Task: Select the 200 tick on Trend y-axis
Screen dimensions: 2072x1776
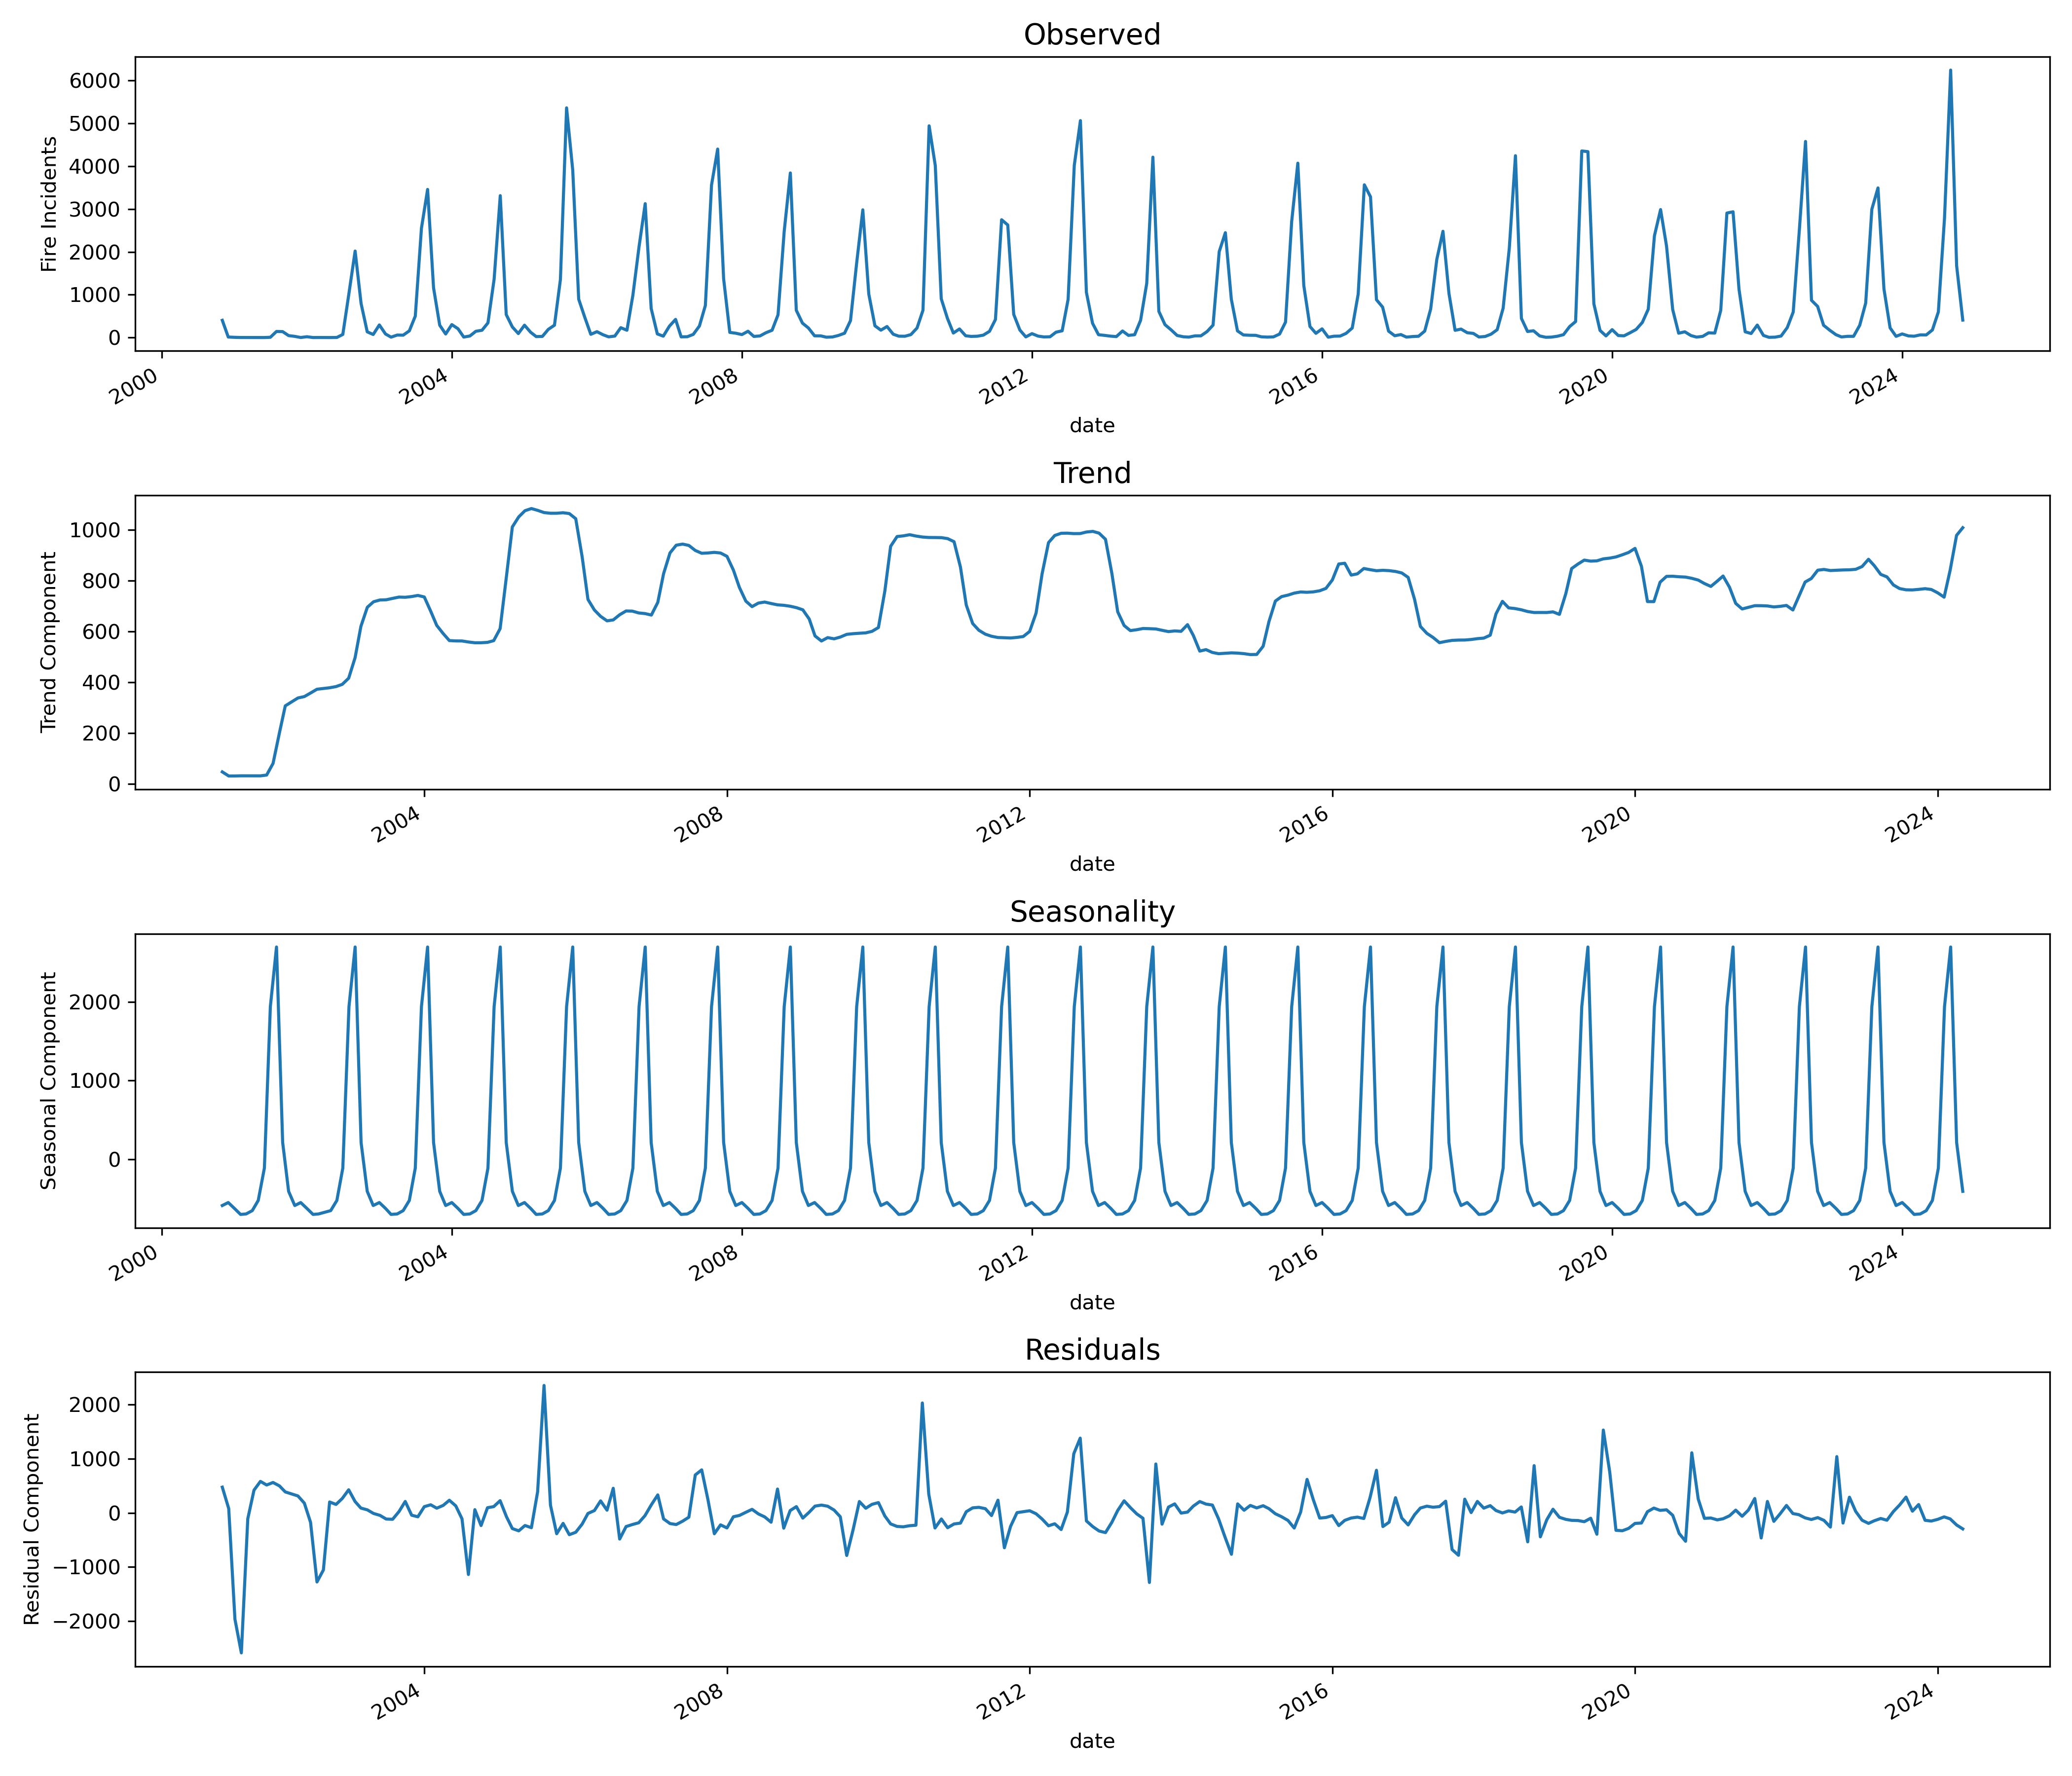Action: coord(100,734)
